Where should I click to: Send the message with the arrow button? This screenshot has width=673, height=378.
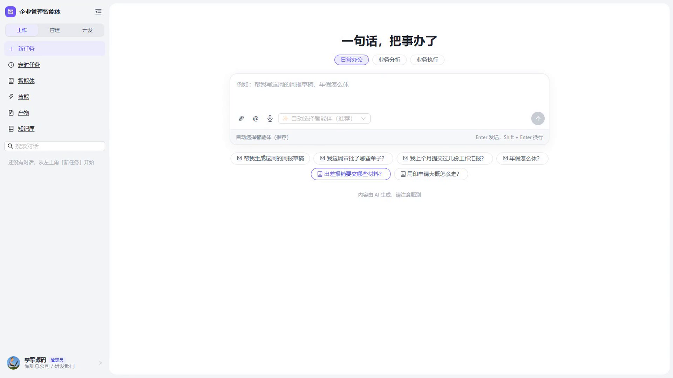(x=538, y=119)
